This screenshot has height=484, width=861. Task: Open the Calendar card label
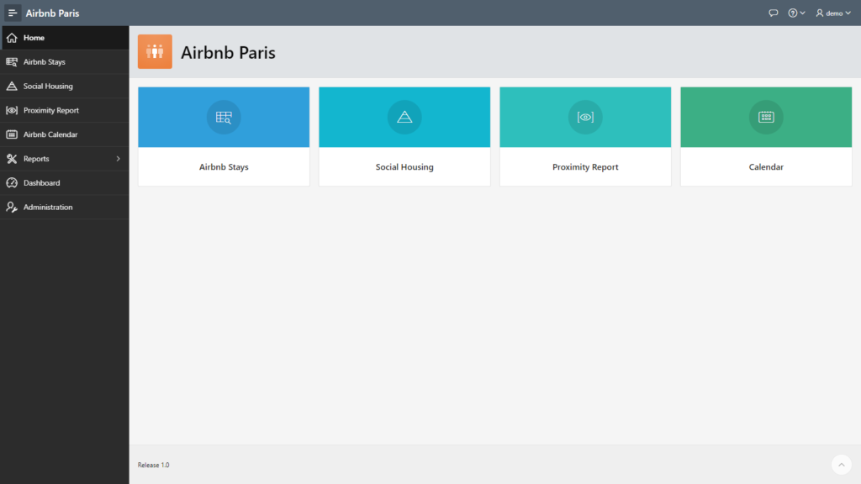click(766, 167)
